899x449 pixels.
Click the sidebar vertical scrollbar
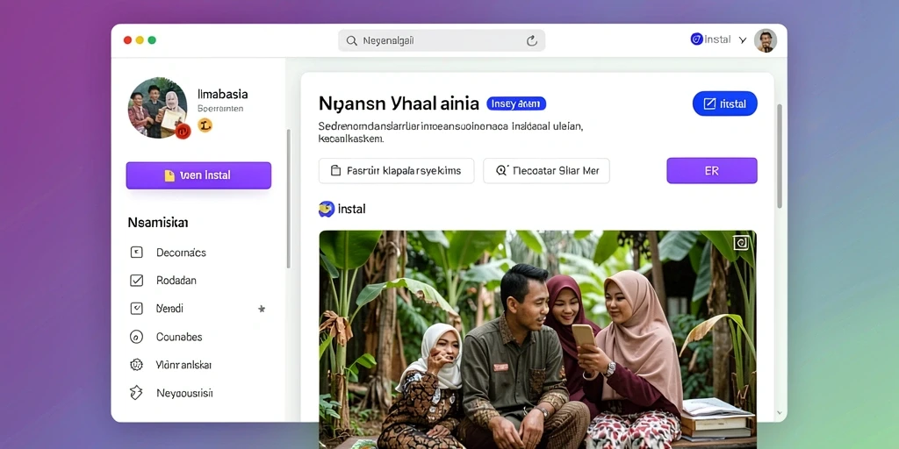(x=288, y=199)
